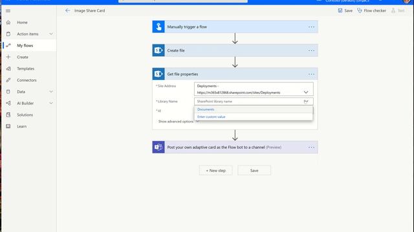The image size is (414, 232).
Task: Open Flow checker
Action: [371, 10]
